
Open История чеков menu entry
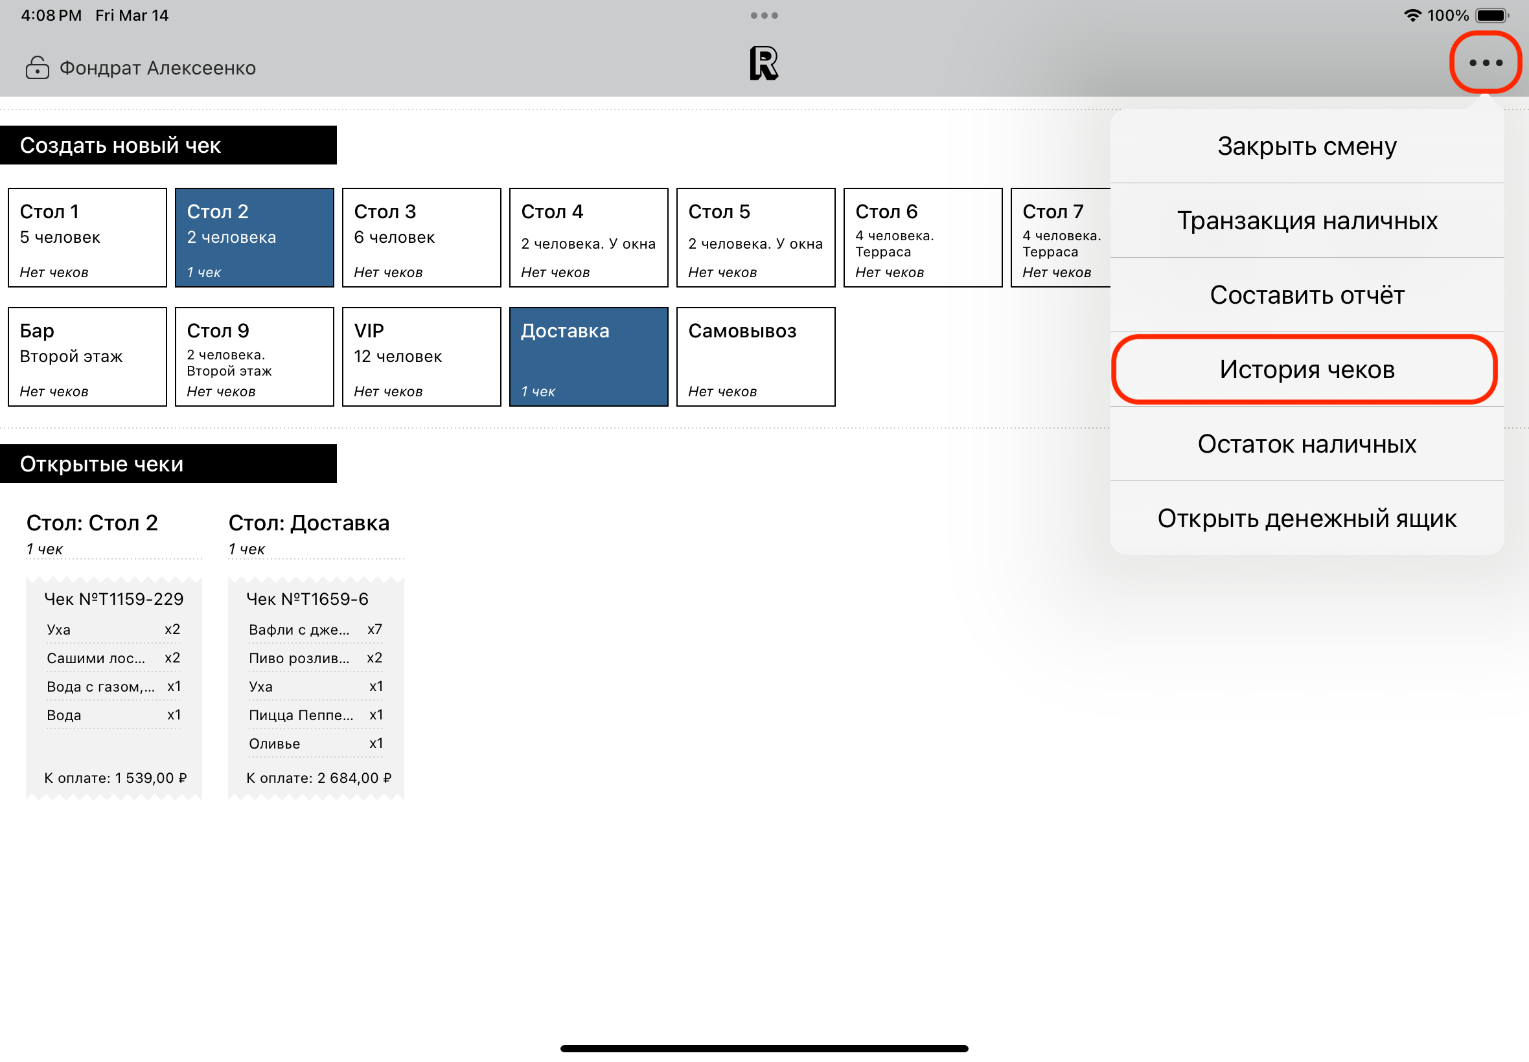pyautogui.click(x=1306, y=369)
